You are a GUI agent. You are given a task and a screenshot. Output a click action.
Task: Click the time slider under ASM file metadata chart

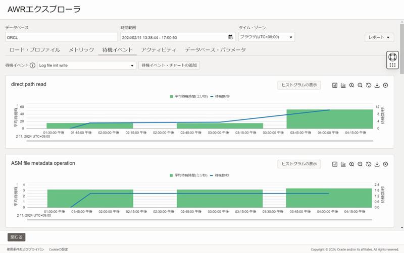pyautogui.click(x=199, y=220)
